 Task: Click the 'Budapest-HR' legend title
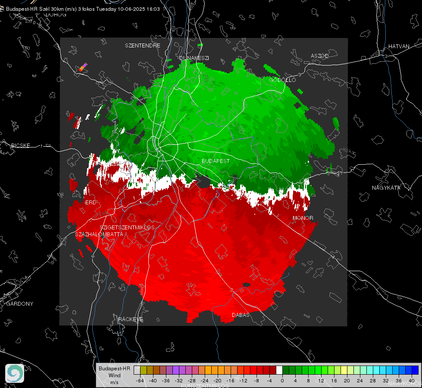(x=114, y=369)
